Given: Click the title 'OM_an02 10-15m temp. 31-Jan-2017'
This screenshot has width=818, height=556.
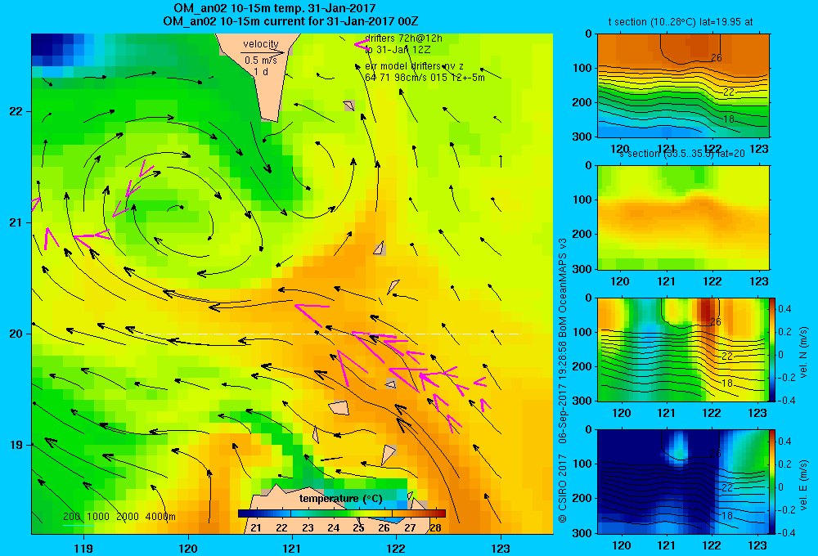Looking at the screenshot, I should coord(274,8).
